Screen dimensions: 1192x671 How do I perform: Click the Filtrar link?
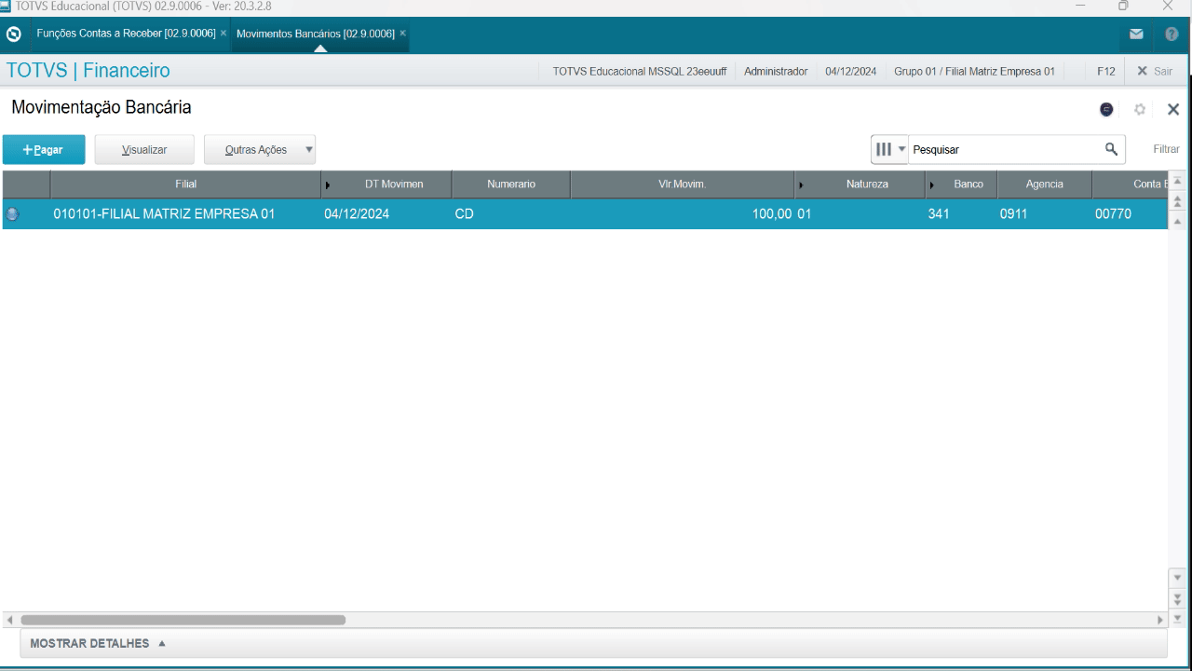click(x=1166, y=149)
